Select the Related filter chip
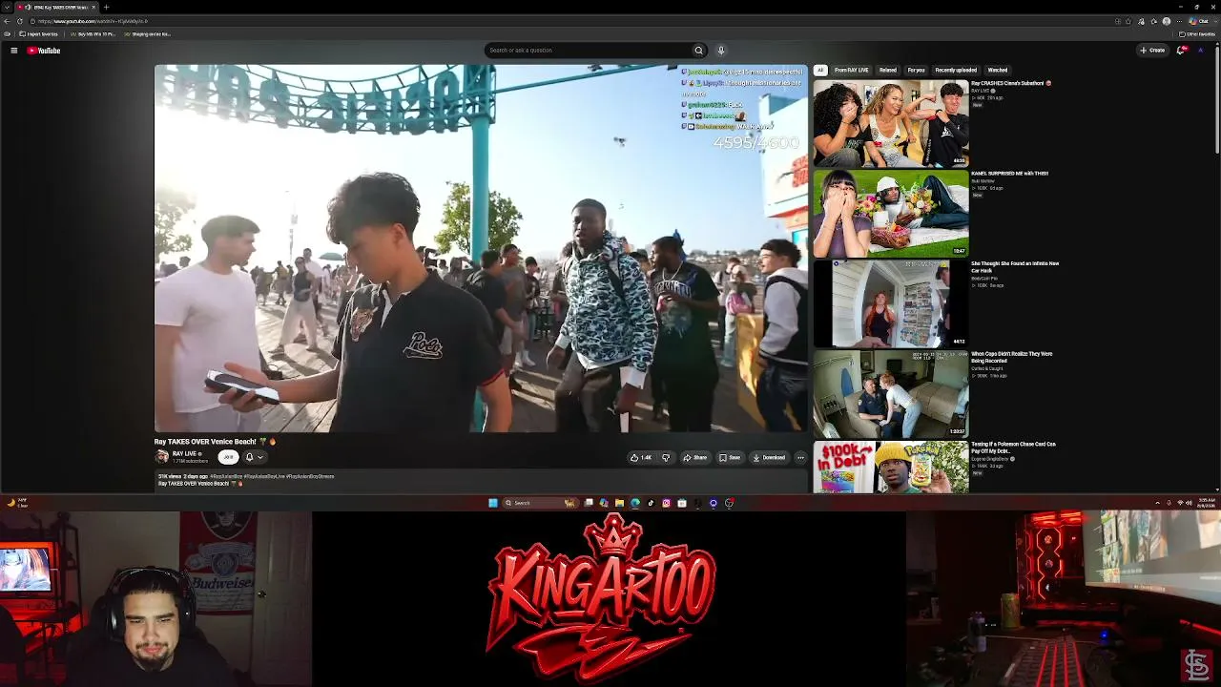 pos(888,70)
